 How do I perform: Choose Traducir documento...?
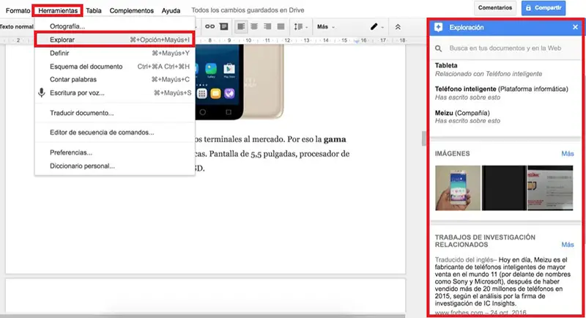[115, 113]
